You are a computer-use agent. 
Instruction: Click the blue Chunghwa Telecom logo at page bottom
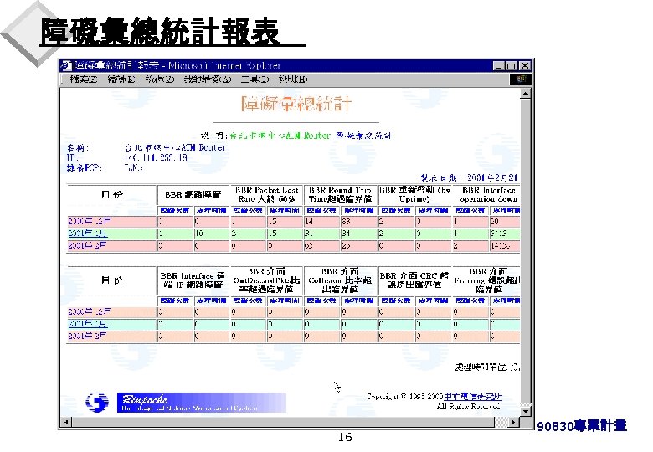[97, 402]
